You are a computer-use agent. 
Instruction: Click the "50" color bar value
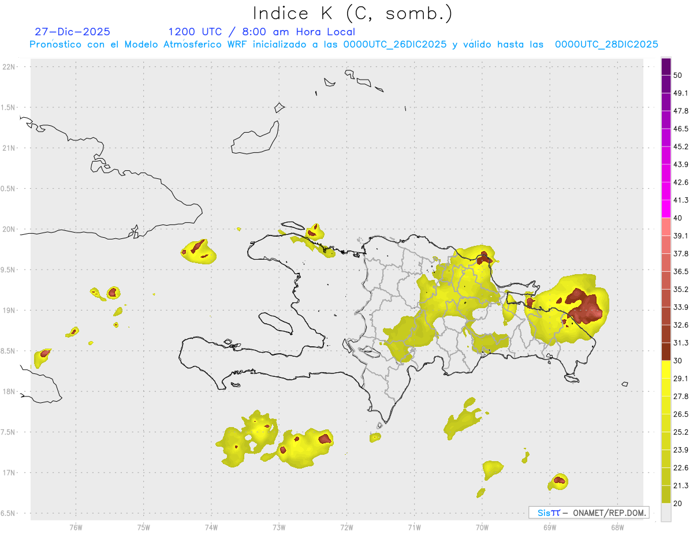[x=678, y=76]
